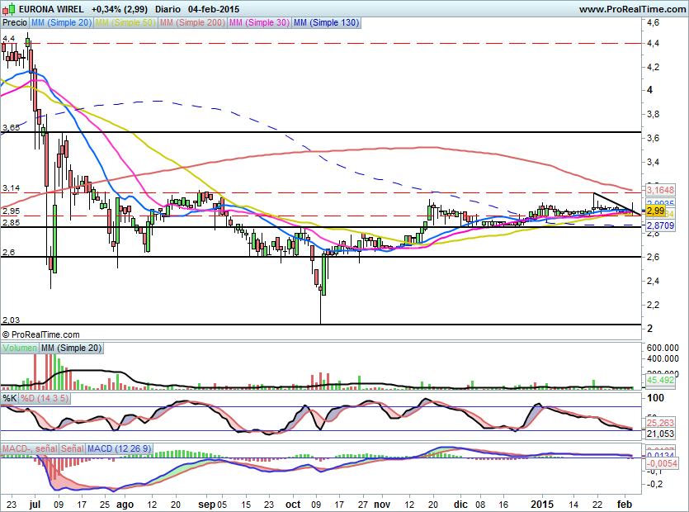This screenshot has height=512, width=689.
Task: Click the © ProRealTime.com watermark link
Action: pyautogui.click(x=41, y=334)
